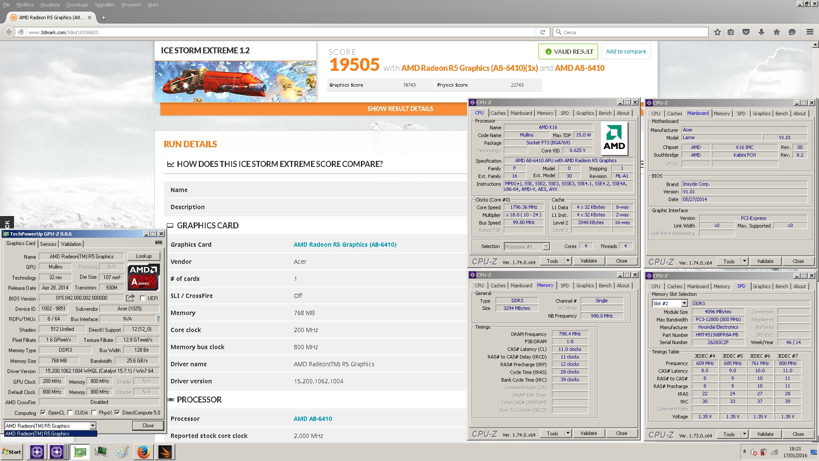The height and width of the screenshot is (461, 819).
Task: Open the first CPU-Z taskbar icon
Action: [37, 452]
